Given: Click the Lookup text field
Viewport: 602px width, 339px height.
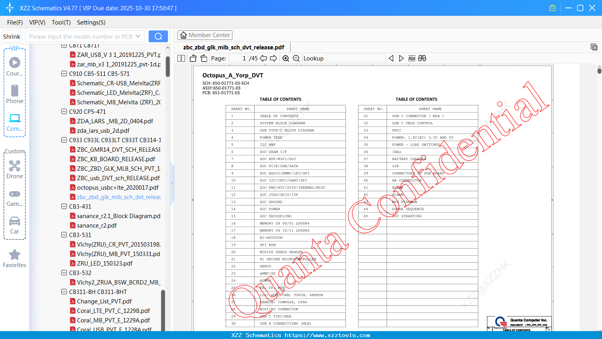Looking at the screenshot, I should (x=356, y=58).
